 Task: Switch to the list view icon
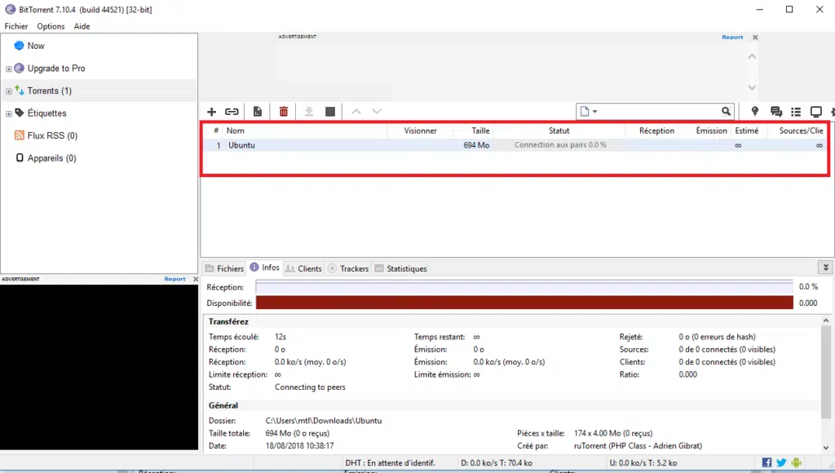click(796, 112)
